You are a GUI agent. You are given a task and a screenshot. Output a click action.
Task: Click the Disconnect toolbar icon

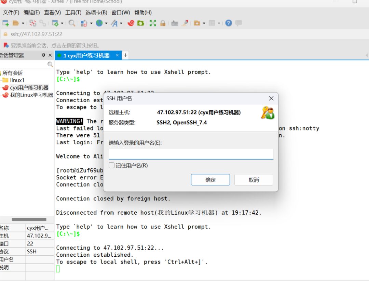[x=33, y=23]
